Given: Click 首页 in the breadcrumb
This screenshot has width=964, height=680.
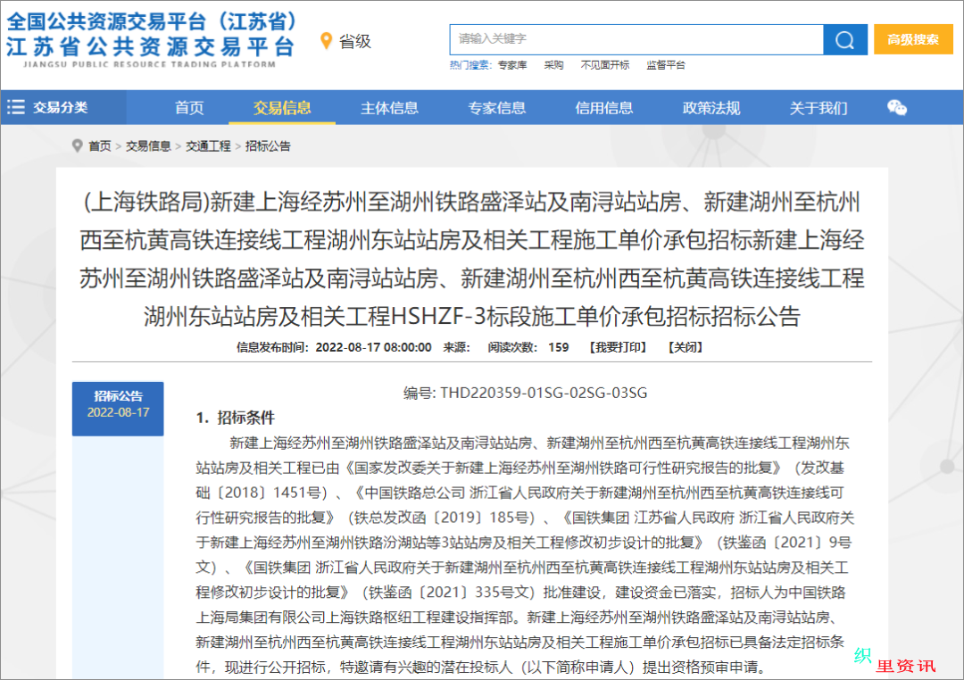Looking at the screenshot, I should point(100,145).
